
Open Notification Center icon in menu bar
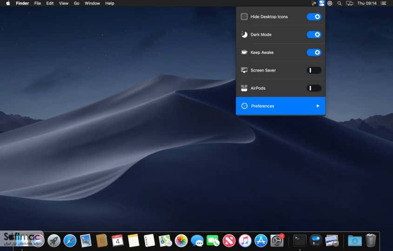384,3
